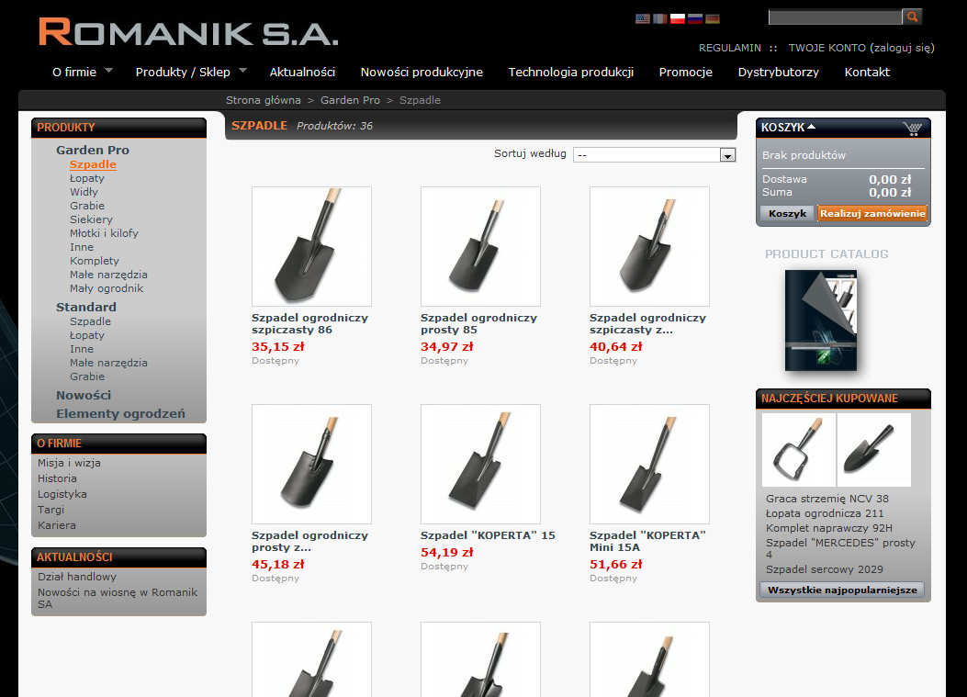Click into the search input field

[x=835, y=17]
